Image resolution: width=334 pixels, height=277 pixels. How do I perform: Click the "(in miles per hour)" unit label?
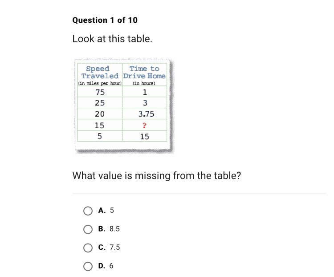click(100, 83)
